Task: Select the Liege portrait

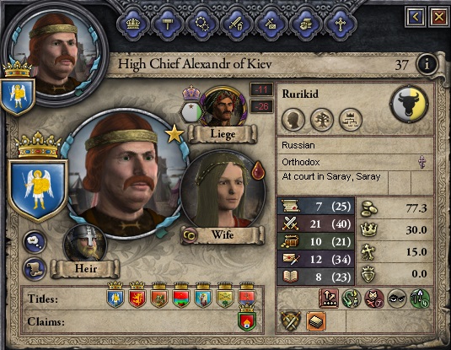Action: [x=224, y=108]
